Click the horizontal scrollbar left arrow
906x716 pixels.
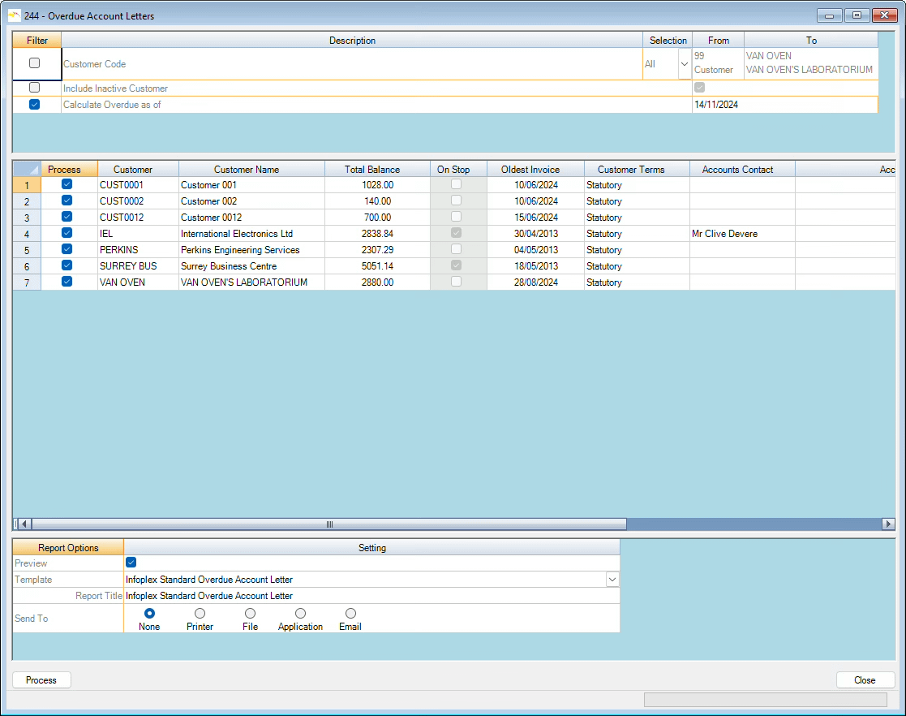point(23,524)
